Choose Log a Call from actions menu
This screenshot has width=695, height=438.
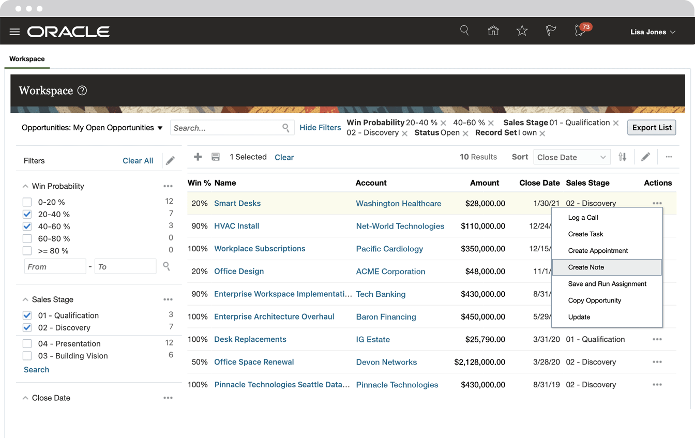point(607,218)
